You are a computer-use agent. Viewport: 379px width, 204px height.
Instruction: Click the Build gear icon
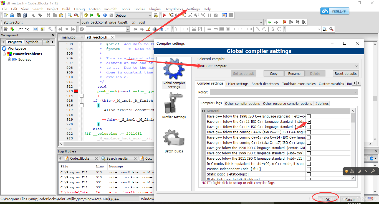[85, 15]
